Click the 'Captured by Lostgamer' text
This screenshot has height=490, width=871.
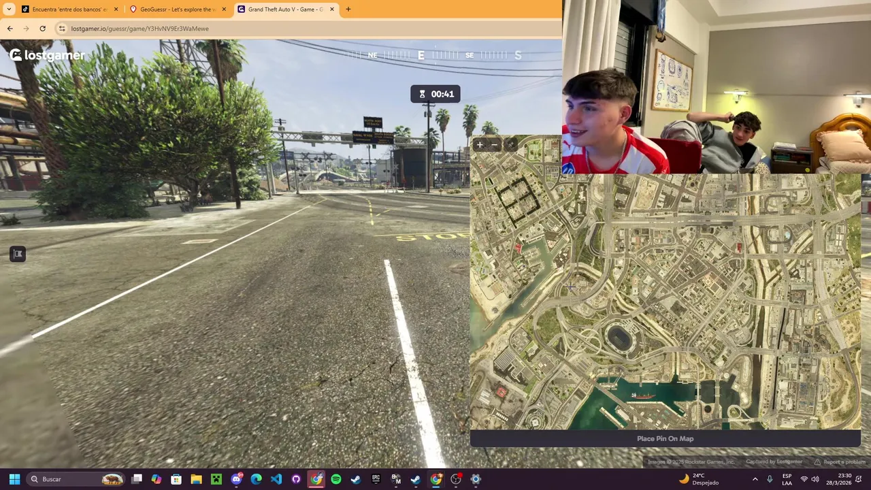774,462
